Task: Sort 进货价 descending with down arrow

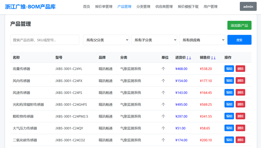Action: [190, 58]
